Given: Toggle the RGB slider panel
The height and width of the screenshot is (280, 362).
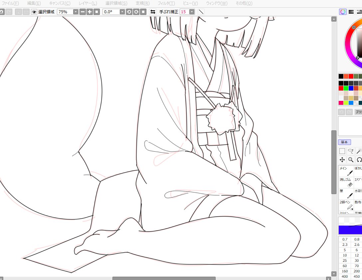Looking at the screenshot, I should (351, 12).
